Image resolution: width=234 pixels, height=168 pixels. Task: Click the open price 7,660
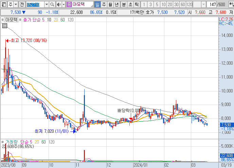(x=200, y=12)
